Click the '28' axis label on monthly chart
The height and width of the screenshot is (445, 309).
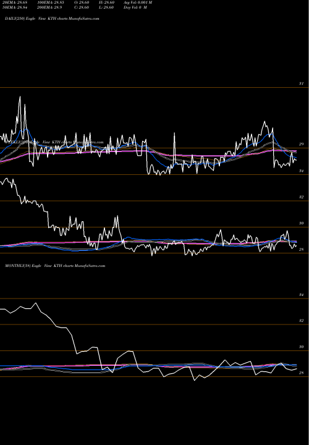click(301, 373)
